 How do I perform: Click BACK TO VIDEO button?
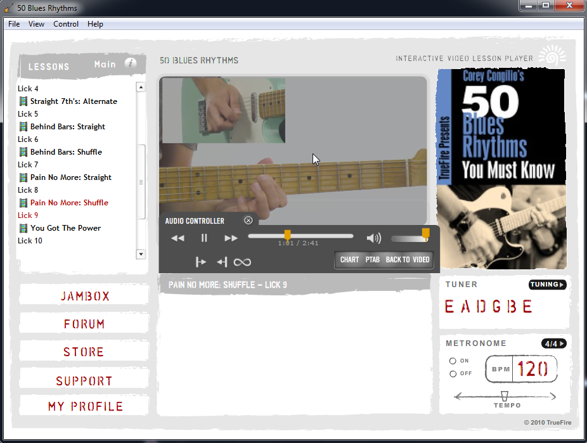point(408,260)
